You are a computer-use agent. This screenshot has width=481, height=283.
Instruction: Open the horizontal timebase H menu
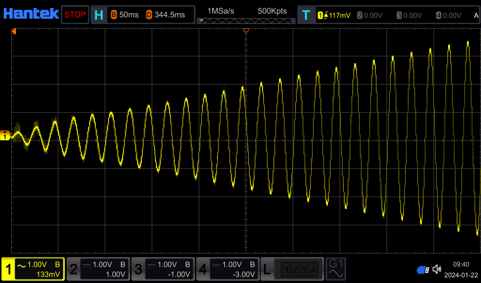click(x=99, y=15)
